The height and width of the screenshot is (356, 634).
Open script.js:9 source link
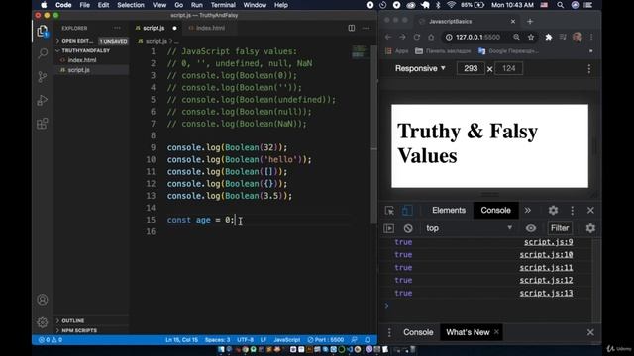tap(548, 242)
